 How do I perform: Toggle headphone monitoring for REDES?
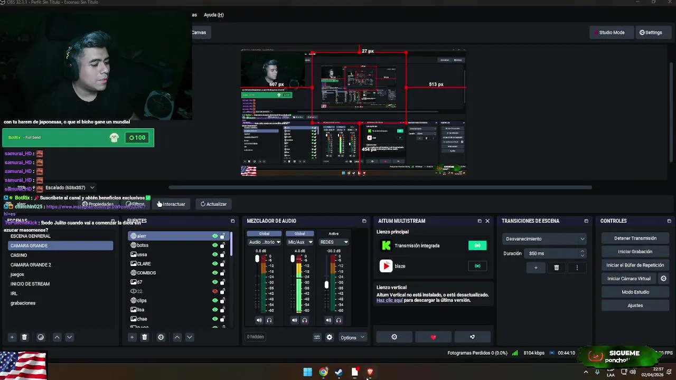[x=339, y=320]
